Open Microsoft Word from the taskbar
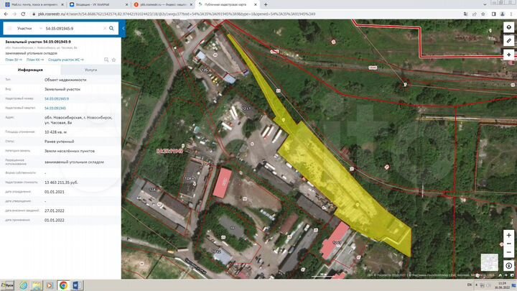 tap(77, 285)
